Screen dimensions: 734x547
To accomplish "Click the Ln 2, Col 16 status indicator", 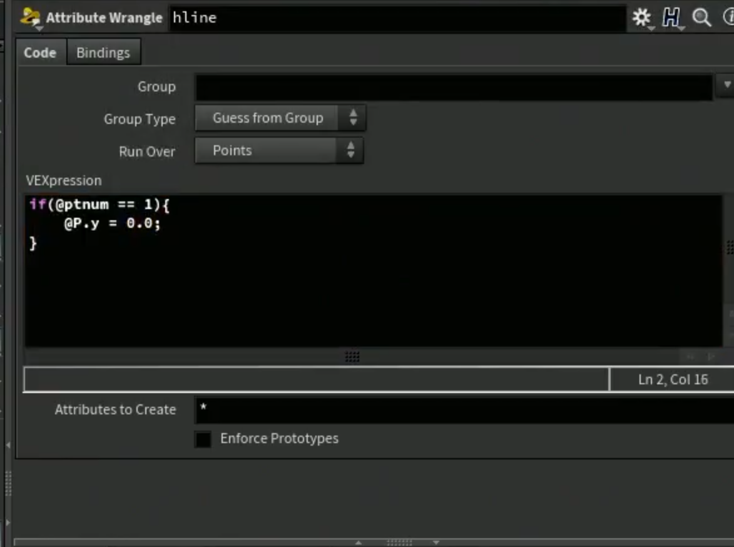I will tap(673, 379).
